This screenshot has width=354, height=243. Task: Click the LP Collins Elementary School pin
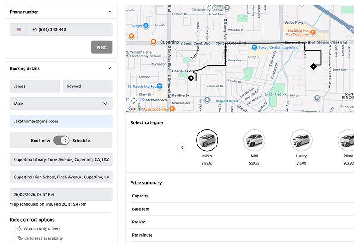coord(227,8)
